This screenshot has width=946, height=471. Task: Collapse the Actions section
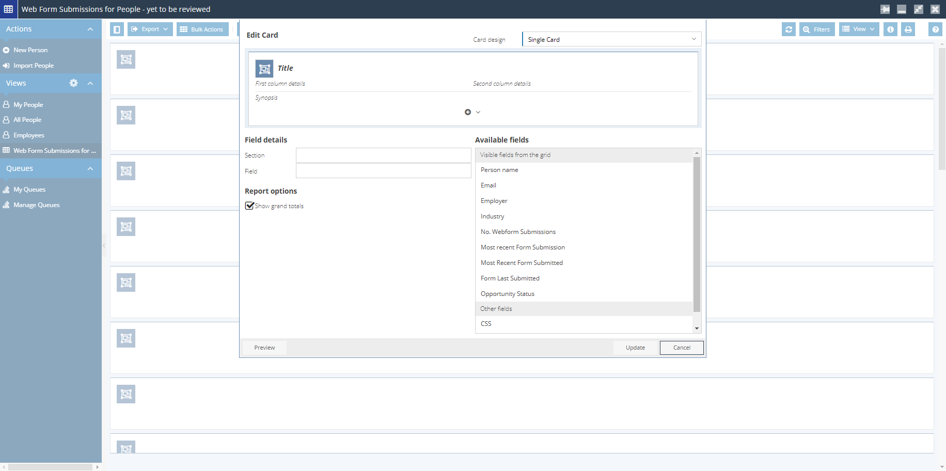(90, 29)
